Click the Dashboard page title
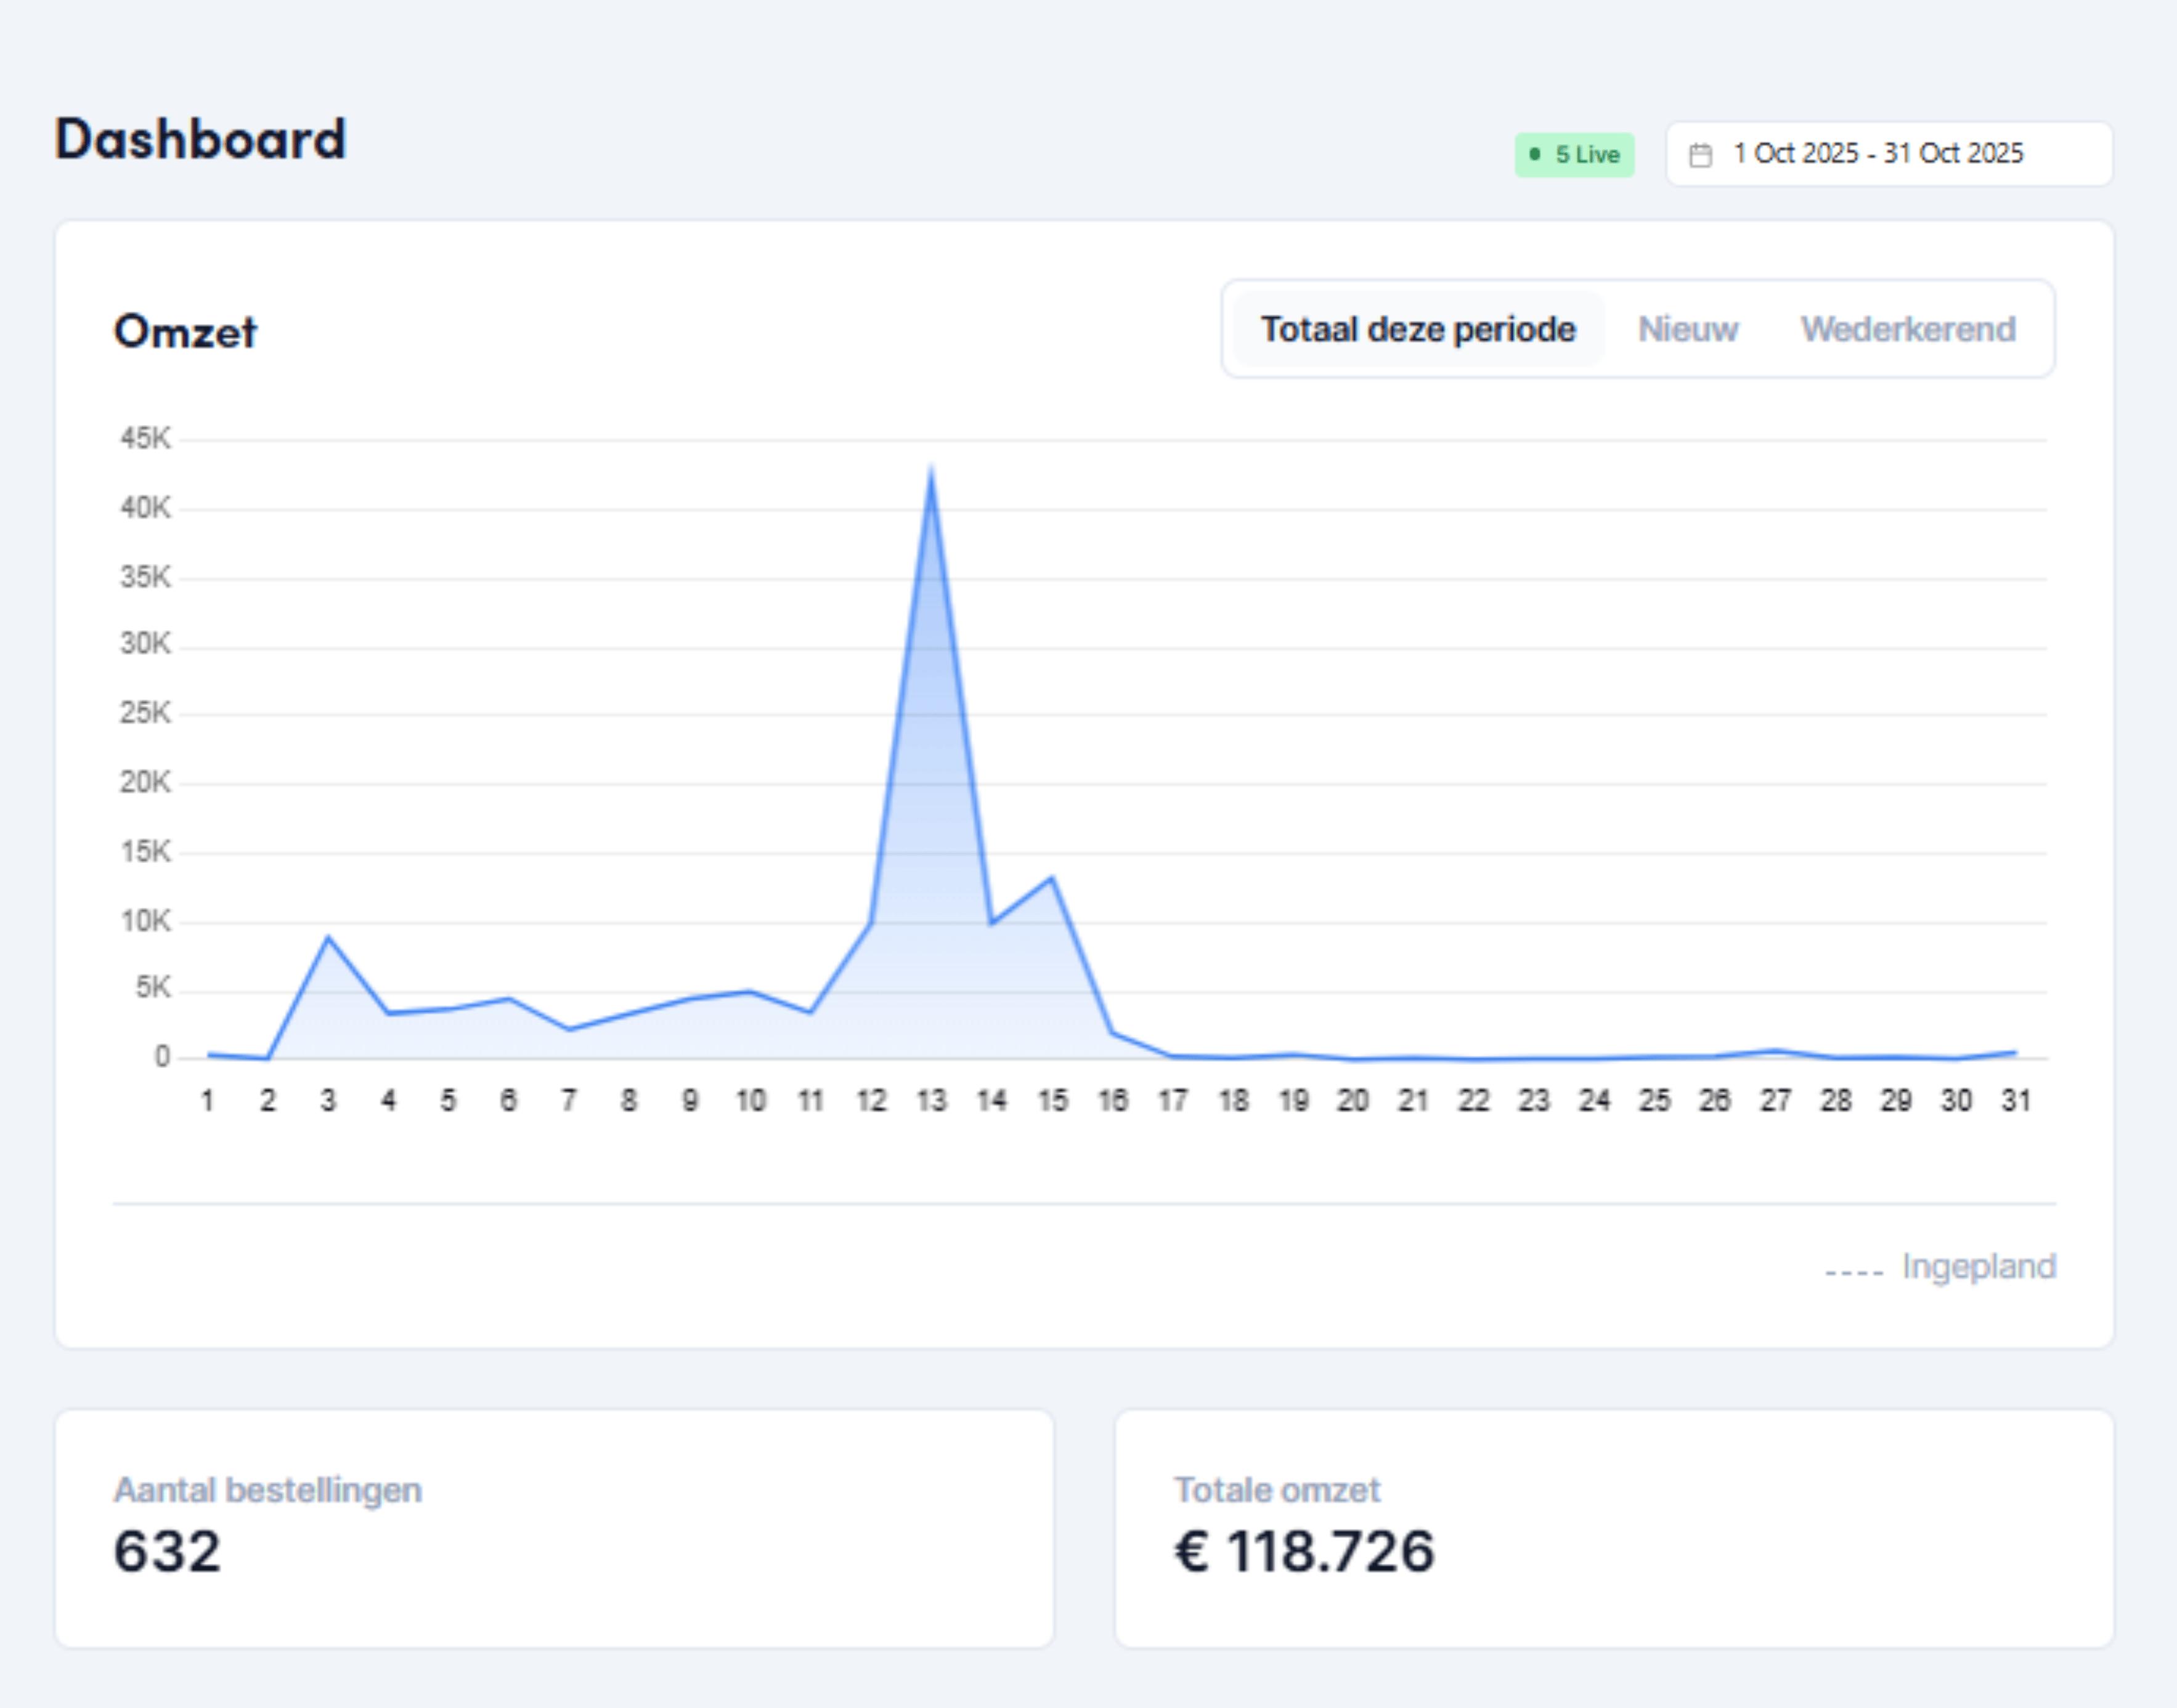This screenshot has width=2177, height=1708. pyautogui.click(x=200, y=139)
